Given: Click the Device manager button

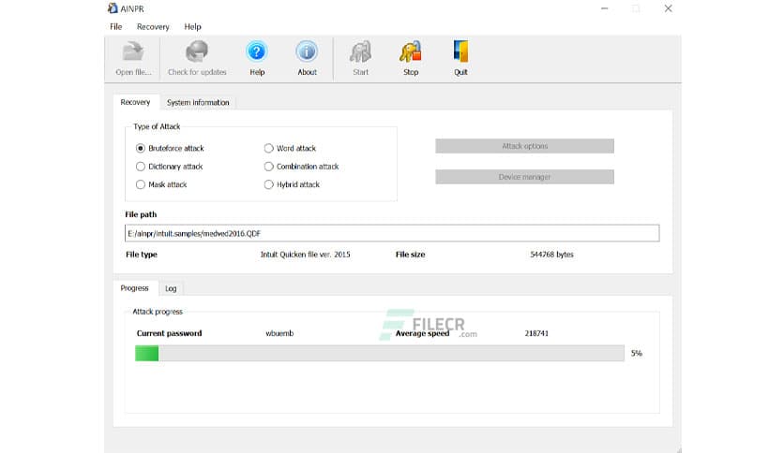Looking at the screenshot, I should [x=524, y=177].
